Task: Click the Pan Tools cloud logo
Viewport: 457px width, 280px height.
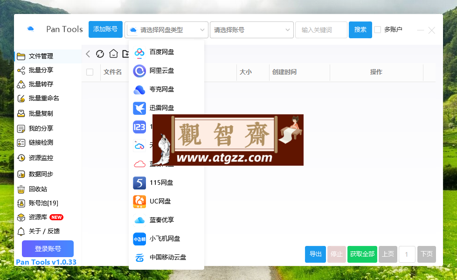Action: [x=31, y=29]
